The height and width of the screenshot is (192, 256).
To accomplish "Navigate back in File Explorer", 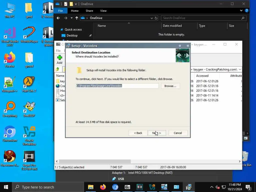I will pos(58,18).
